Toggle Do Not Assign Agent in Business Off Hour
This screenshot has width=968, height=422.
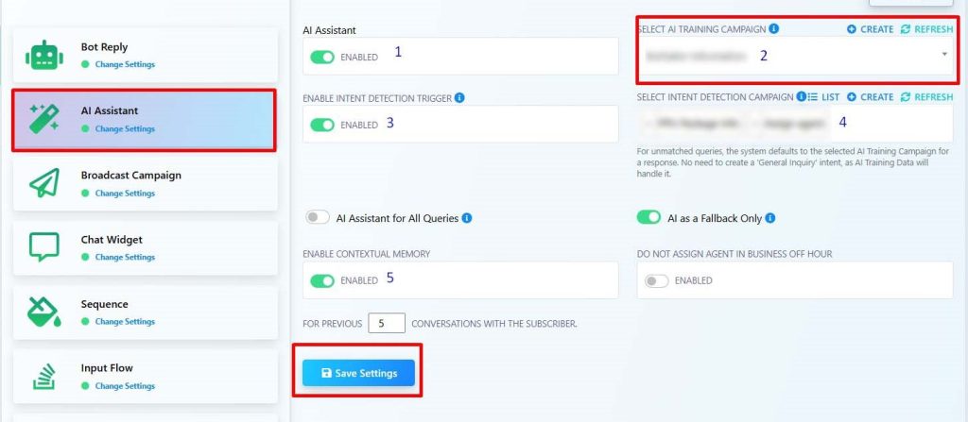[x=656, y=280]
